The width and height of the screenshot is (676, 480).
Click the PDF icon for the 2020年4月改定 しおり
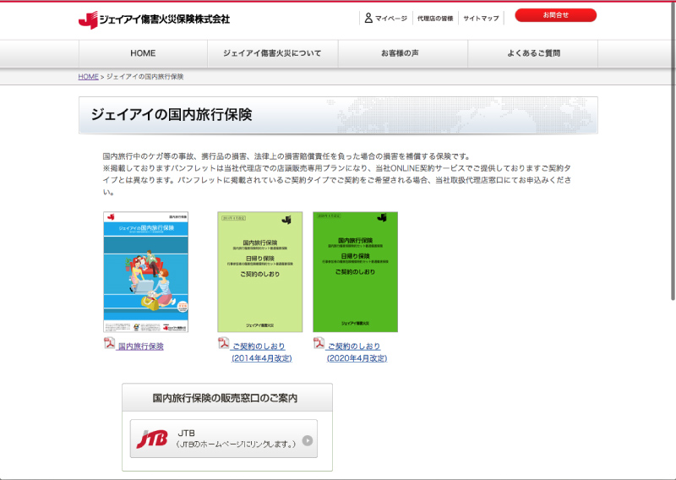(x=319, y=343)
